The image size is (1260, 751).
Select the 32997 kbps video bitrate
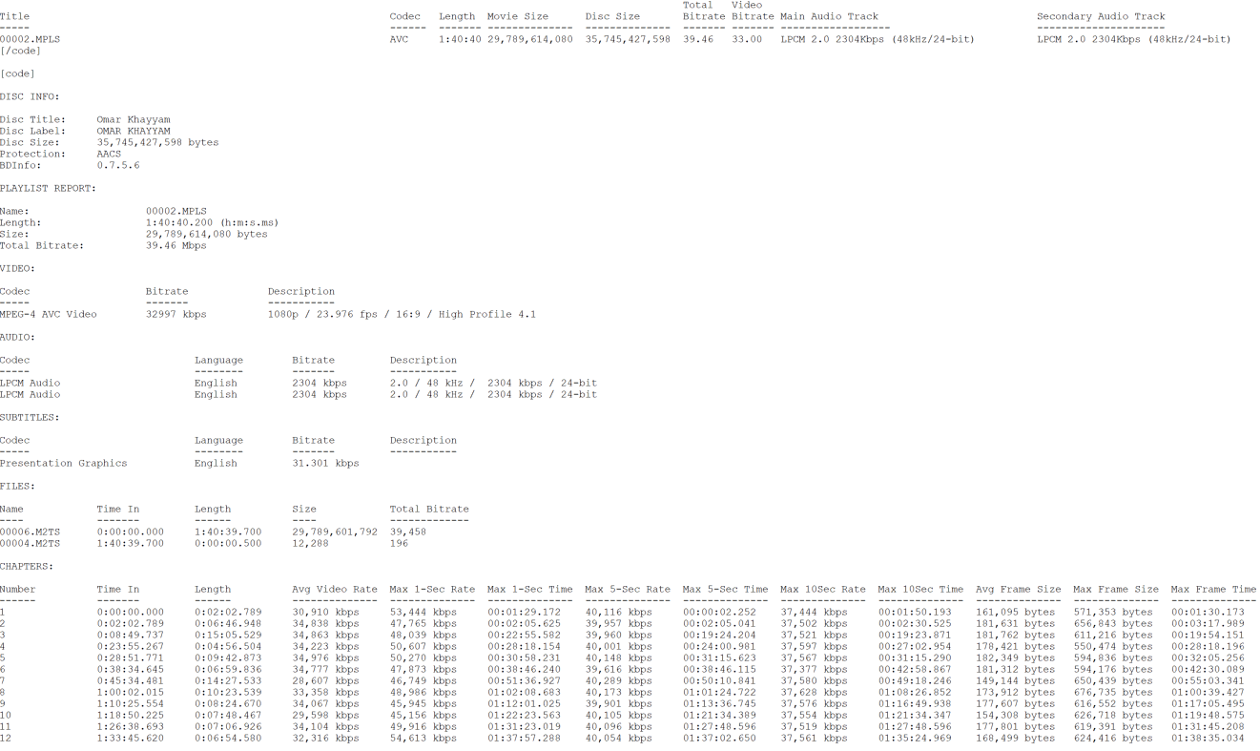click(x=176, y=314)
